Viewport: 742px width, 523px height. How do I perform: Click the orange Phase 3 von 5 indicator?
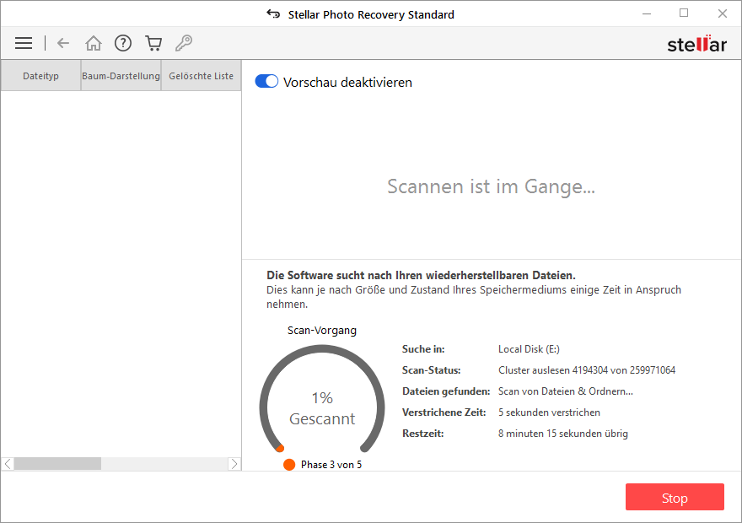[289, 465]
